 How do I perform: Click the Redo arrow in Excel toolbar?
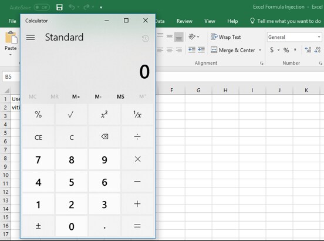[x=86, y=7]
